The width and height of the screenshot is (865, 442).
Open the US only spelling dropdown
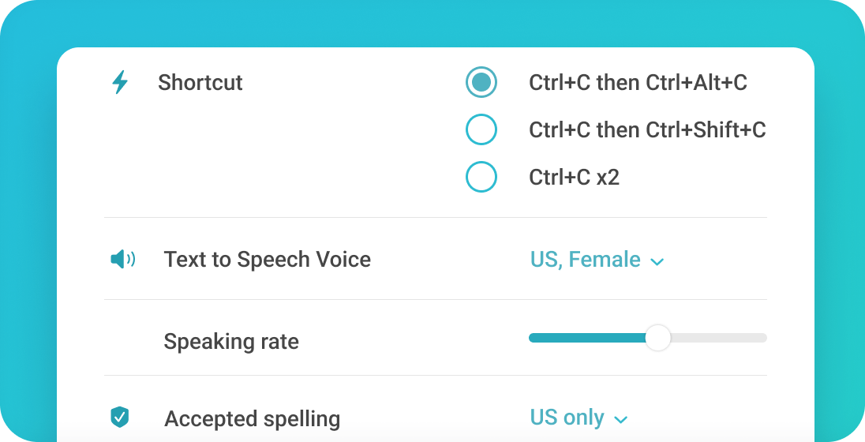(567, 418)
